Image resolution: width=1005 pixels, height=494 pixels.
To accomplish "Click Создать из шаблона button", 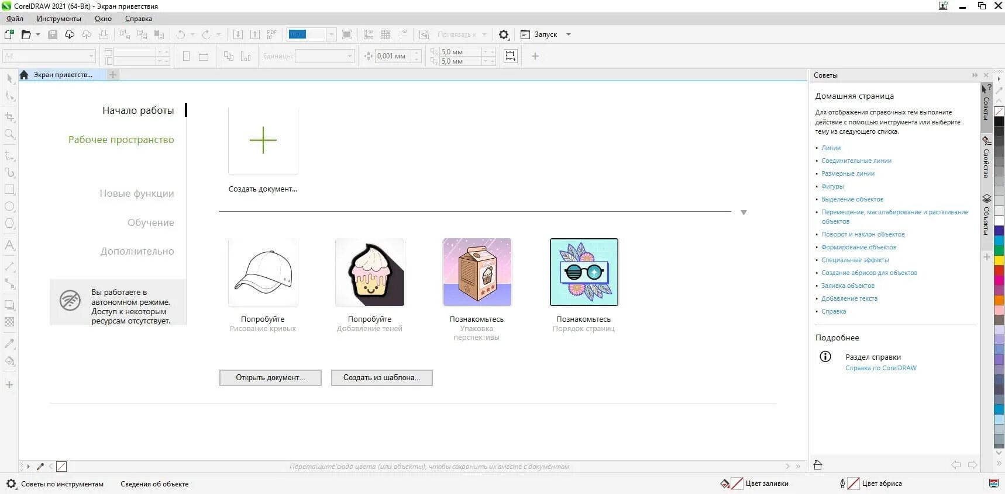I will coord(381,378).
